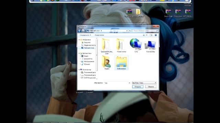Click the Отмена button

pyautogui.click(x=151, y=87)
